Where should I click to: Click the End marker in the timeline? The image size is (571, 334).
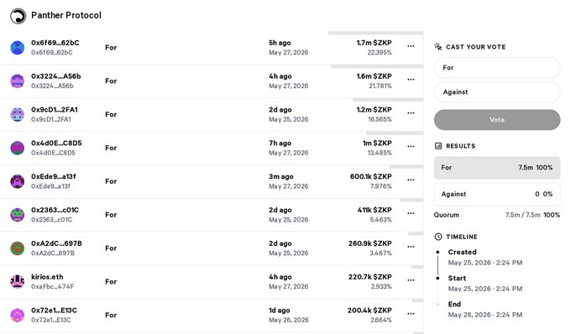click(437, 304)
